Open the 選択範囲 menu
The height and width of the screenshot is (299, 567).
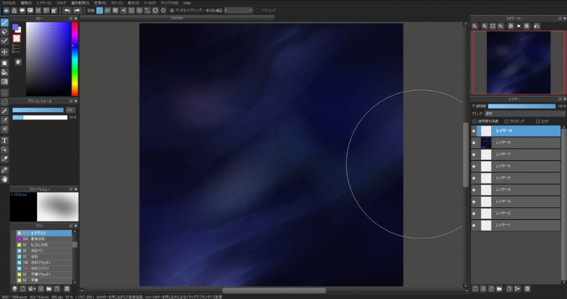click(x=80, y=3)
